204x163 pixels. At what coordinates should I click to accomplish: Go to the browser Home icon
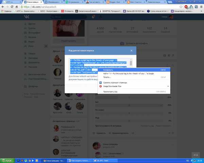click(x=17, y=7)
